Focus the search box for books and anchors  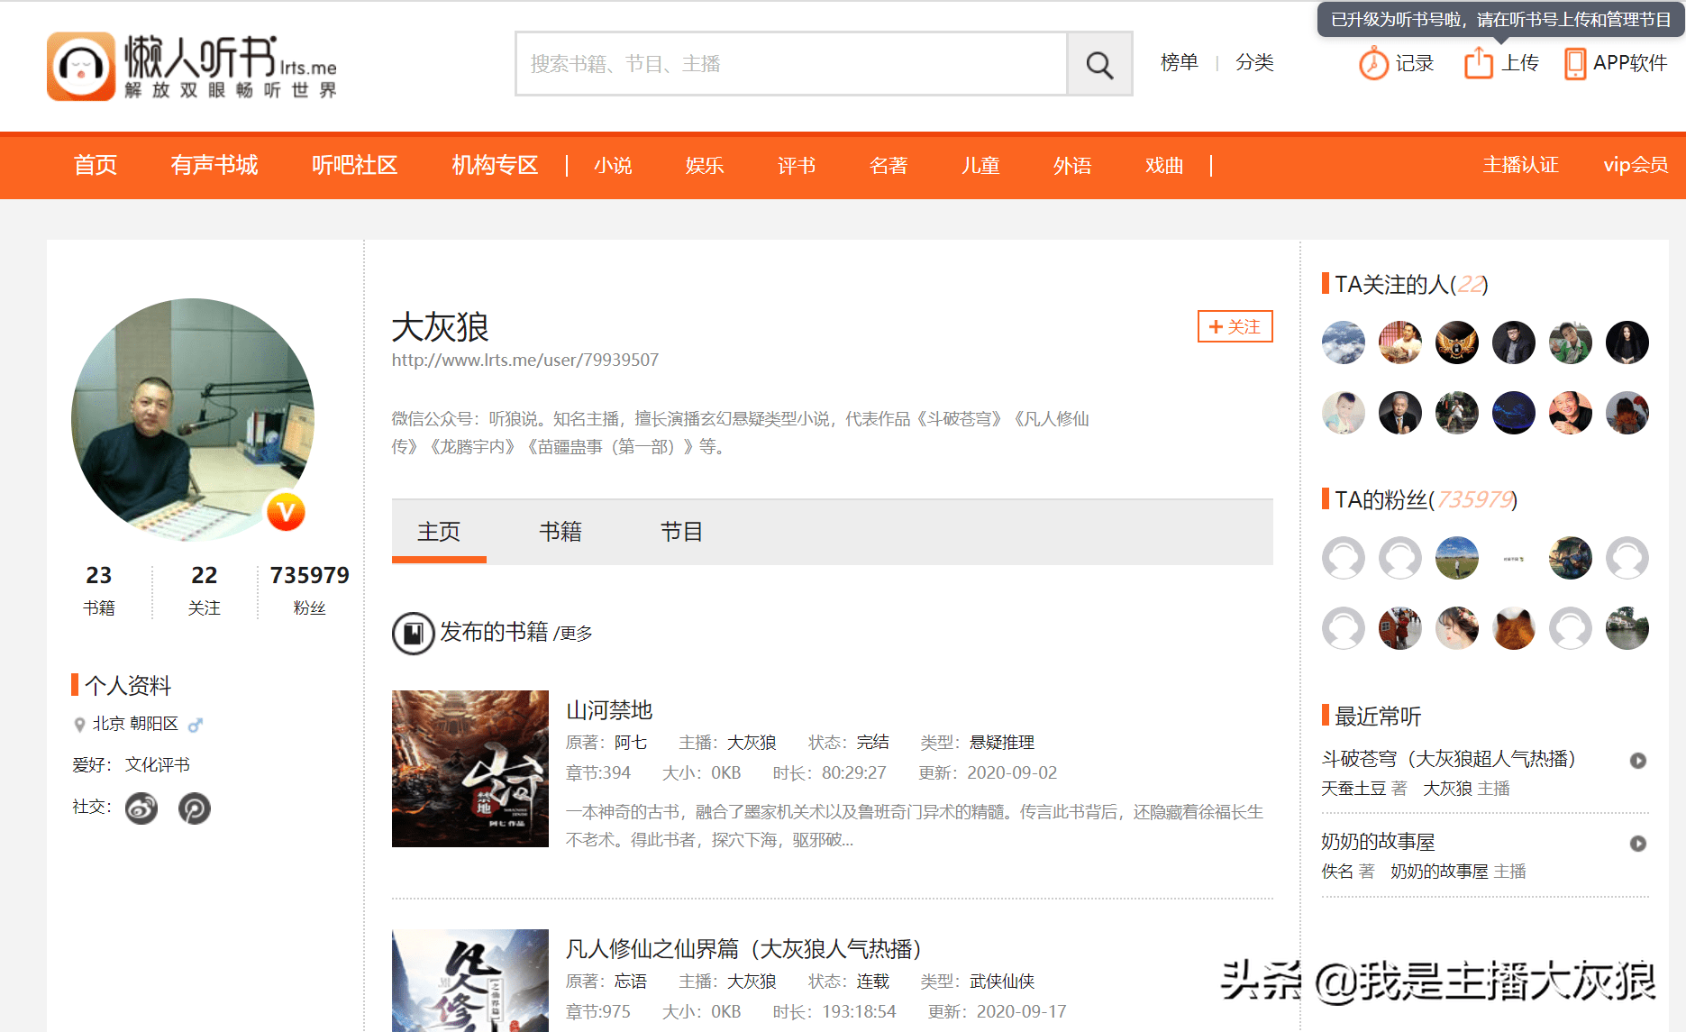coord(791,64)
